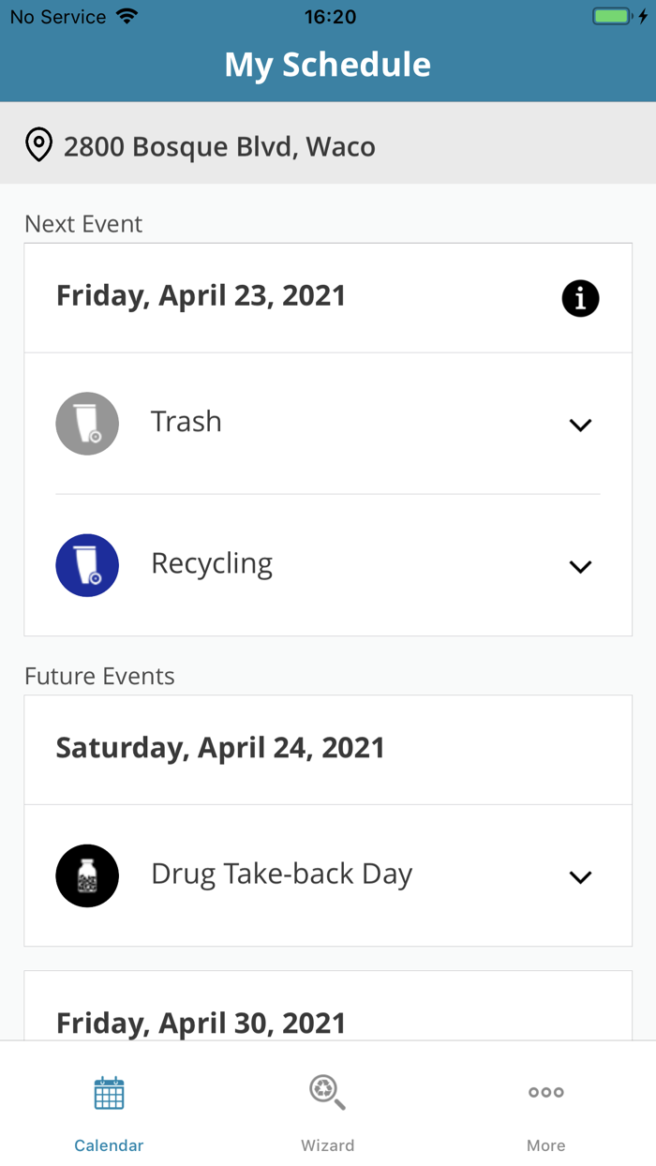Select the Calendar tab label

point(109,1145)
